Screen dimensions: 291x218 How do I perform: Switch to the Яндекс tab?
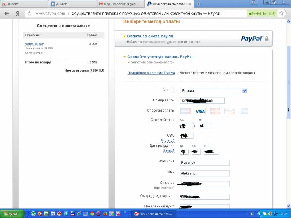24,4
